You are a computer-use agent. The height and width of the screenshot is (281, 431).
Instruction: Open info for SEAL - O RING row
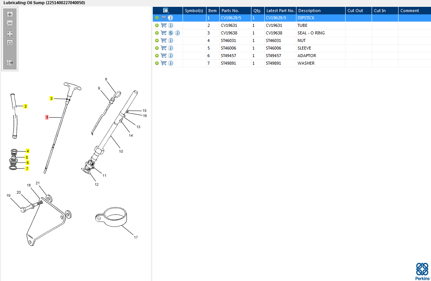point(178,33)
